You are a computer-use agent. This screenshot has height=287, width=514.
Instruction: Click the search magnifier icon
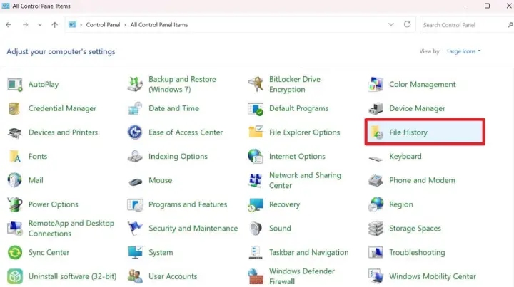510,25
